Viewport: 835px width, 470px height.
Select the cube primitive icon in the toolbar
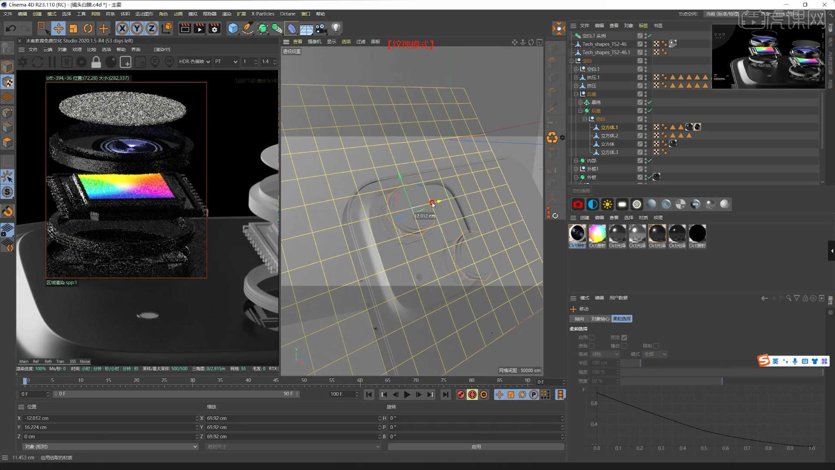click(233, 28)
